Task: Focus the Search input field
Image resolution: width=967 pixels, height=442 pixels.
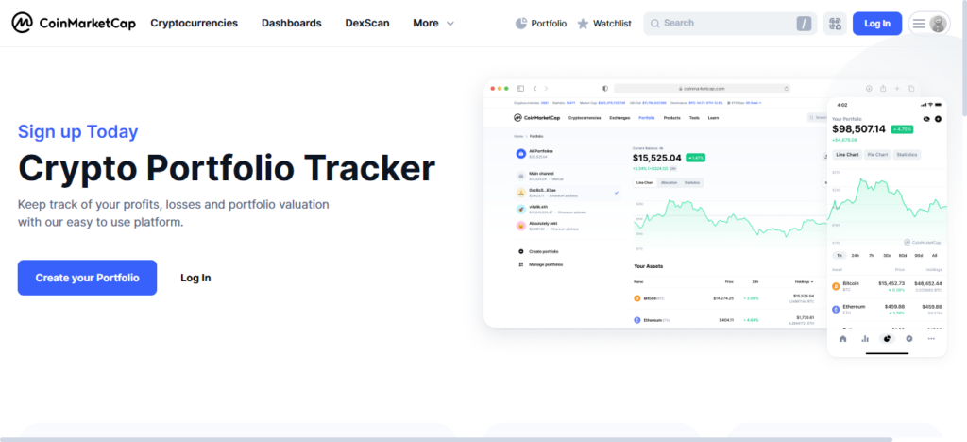Action: 730,24
